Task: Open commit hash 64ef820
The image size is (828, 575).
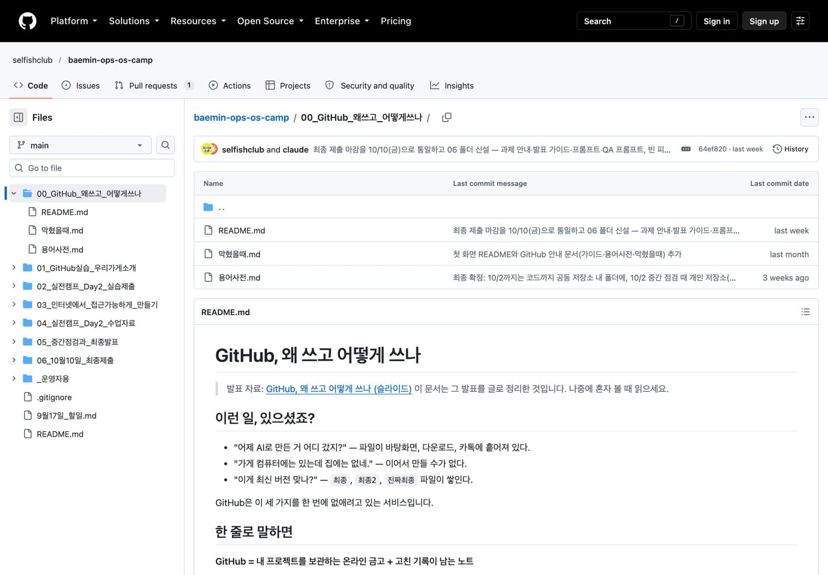Action: tap(712, 149)
